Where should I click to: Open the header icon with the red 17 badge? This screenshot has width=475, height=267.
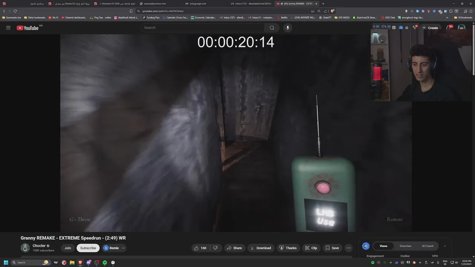pyautogui.click(x=415, y=27)
